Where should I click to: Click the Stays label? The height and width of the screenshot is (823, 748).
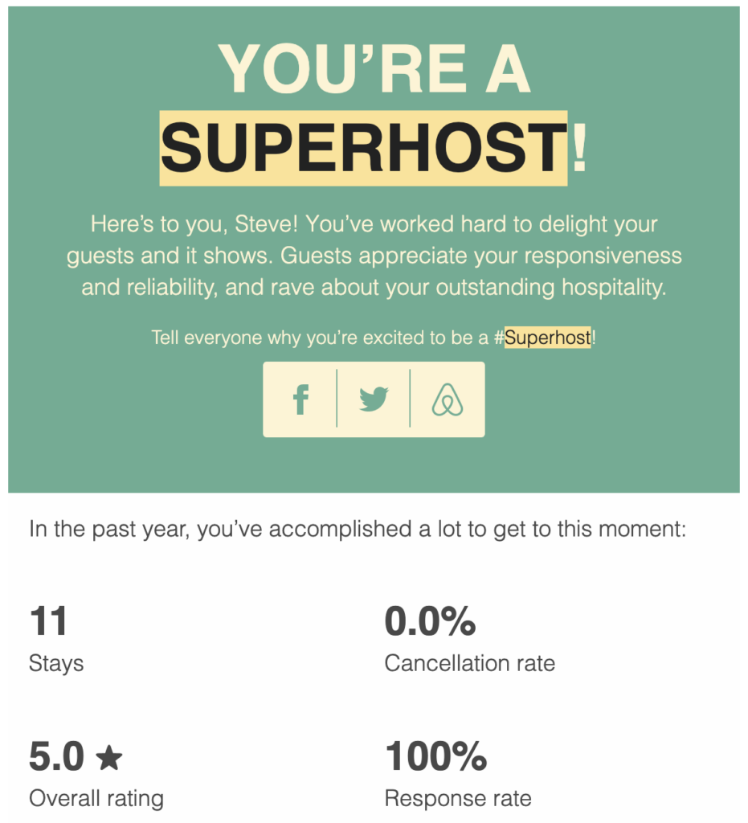(x=56, y=664)
